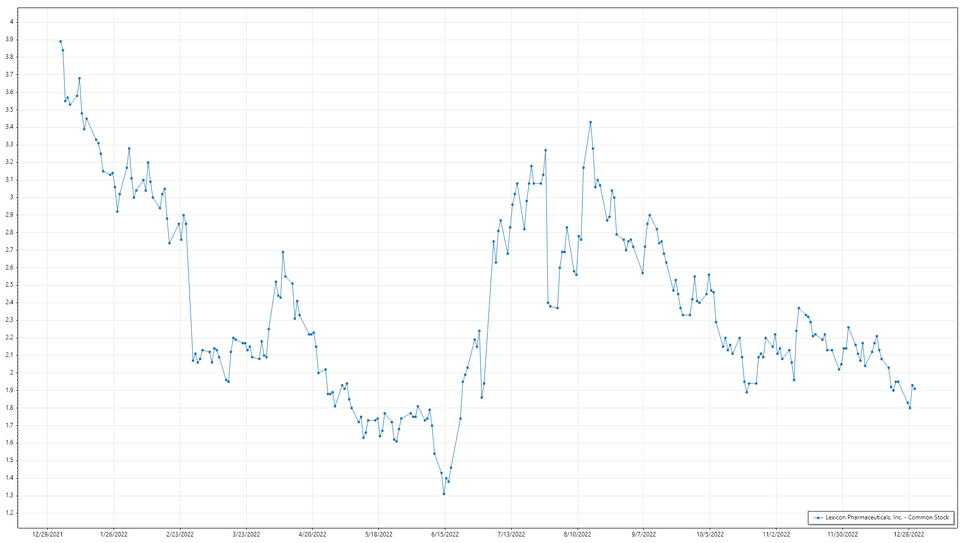
Task: Click the 1/26/2022 x-axis date label
Action: click(114, 534)
